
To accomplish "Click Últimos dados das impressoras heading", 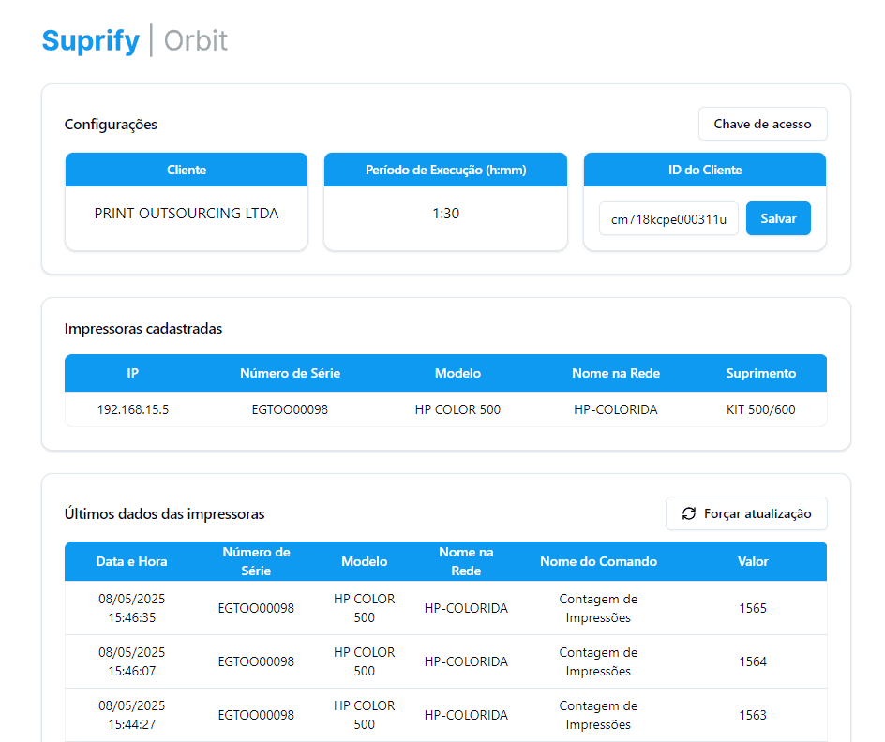I will (164, 514).
